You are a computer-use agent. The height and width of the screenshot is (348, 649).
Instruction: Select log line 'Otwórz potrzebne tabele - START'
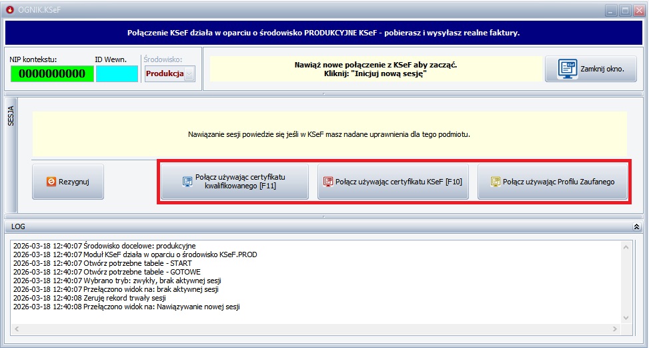102,263
